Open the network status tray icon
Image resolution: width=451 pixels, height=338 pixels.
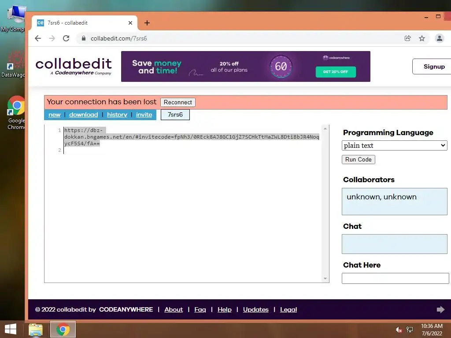(x=410, y=330)
